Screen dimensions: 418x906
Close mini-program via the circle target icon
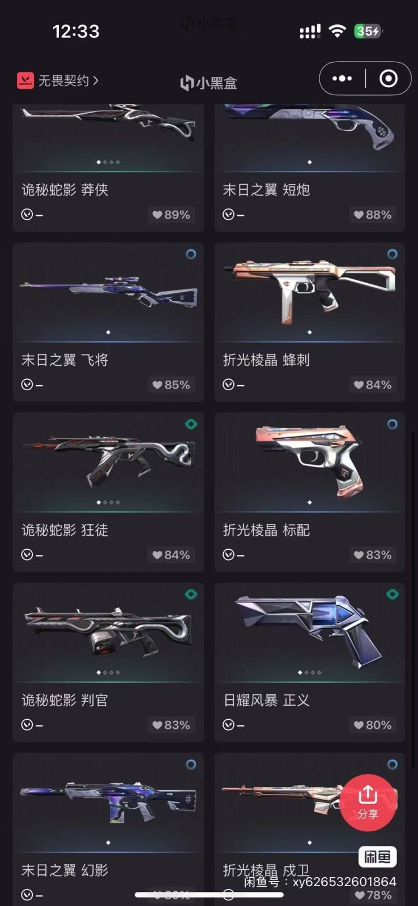[388, 78]
